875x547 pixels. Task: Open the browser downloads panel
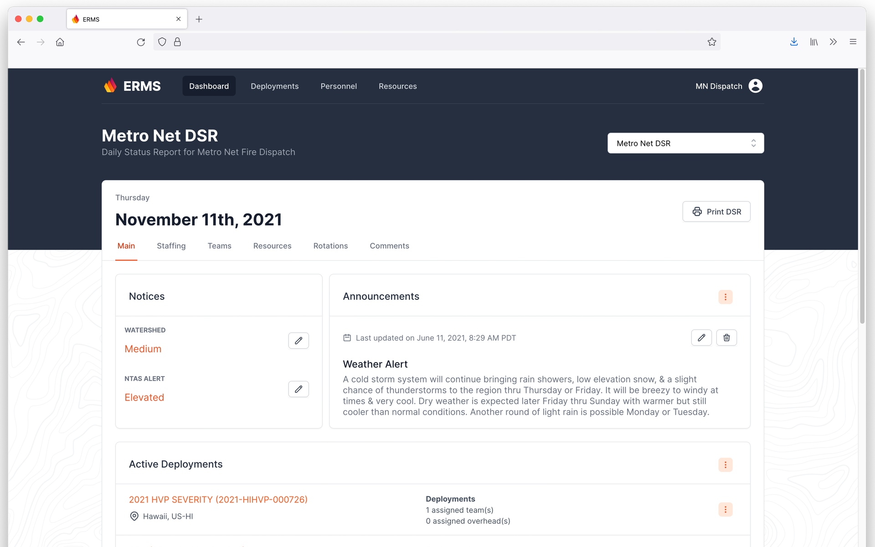794,42
